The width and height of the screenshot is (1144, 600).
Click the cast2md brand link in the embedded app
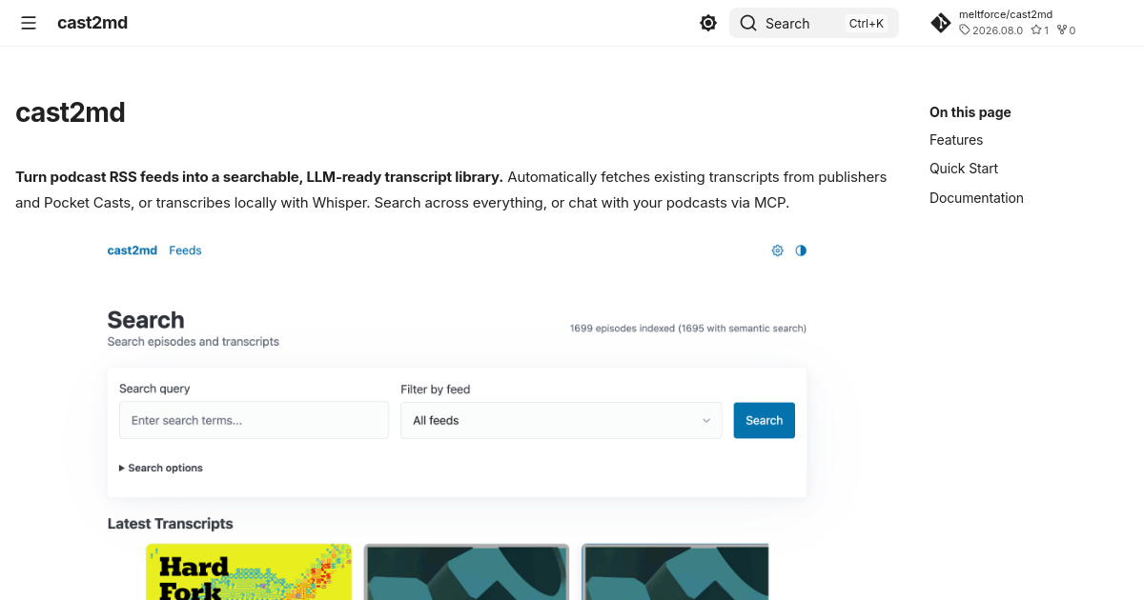point(132,250)
